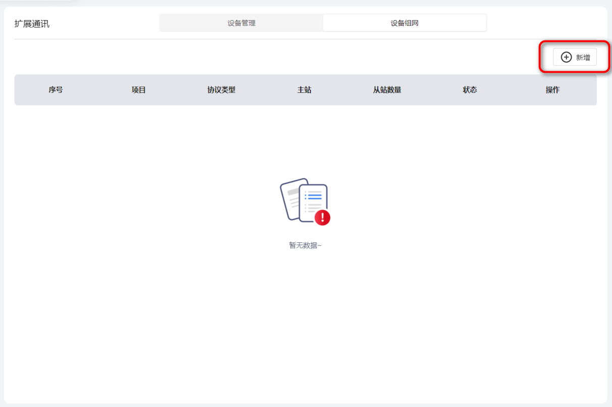Click the 项目 column header
The width and height of the screenshot is (612, 407).
(x=138, y=90)
